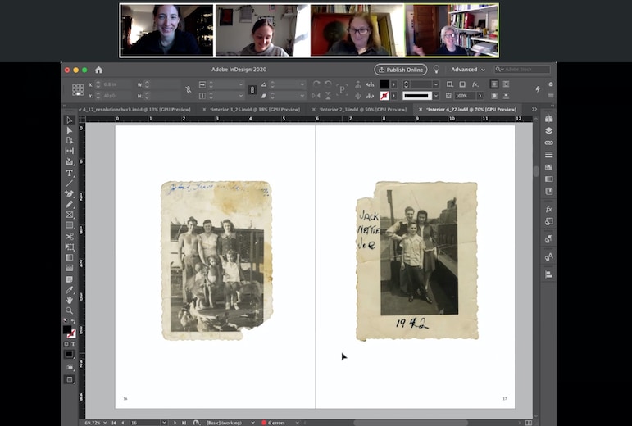Select the Note tool
Viewport: 632px width, 426px height.
(69, 279)
